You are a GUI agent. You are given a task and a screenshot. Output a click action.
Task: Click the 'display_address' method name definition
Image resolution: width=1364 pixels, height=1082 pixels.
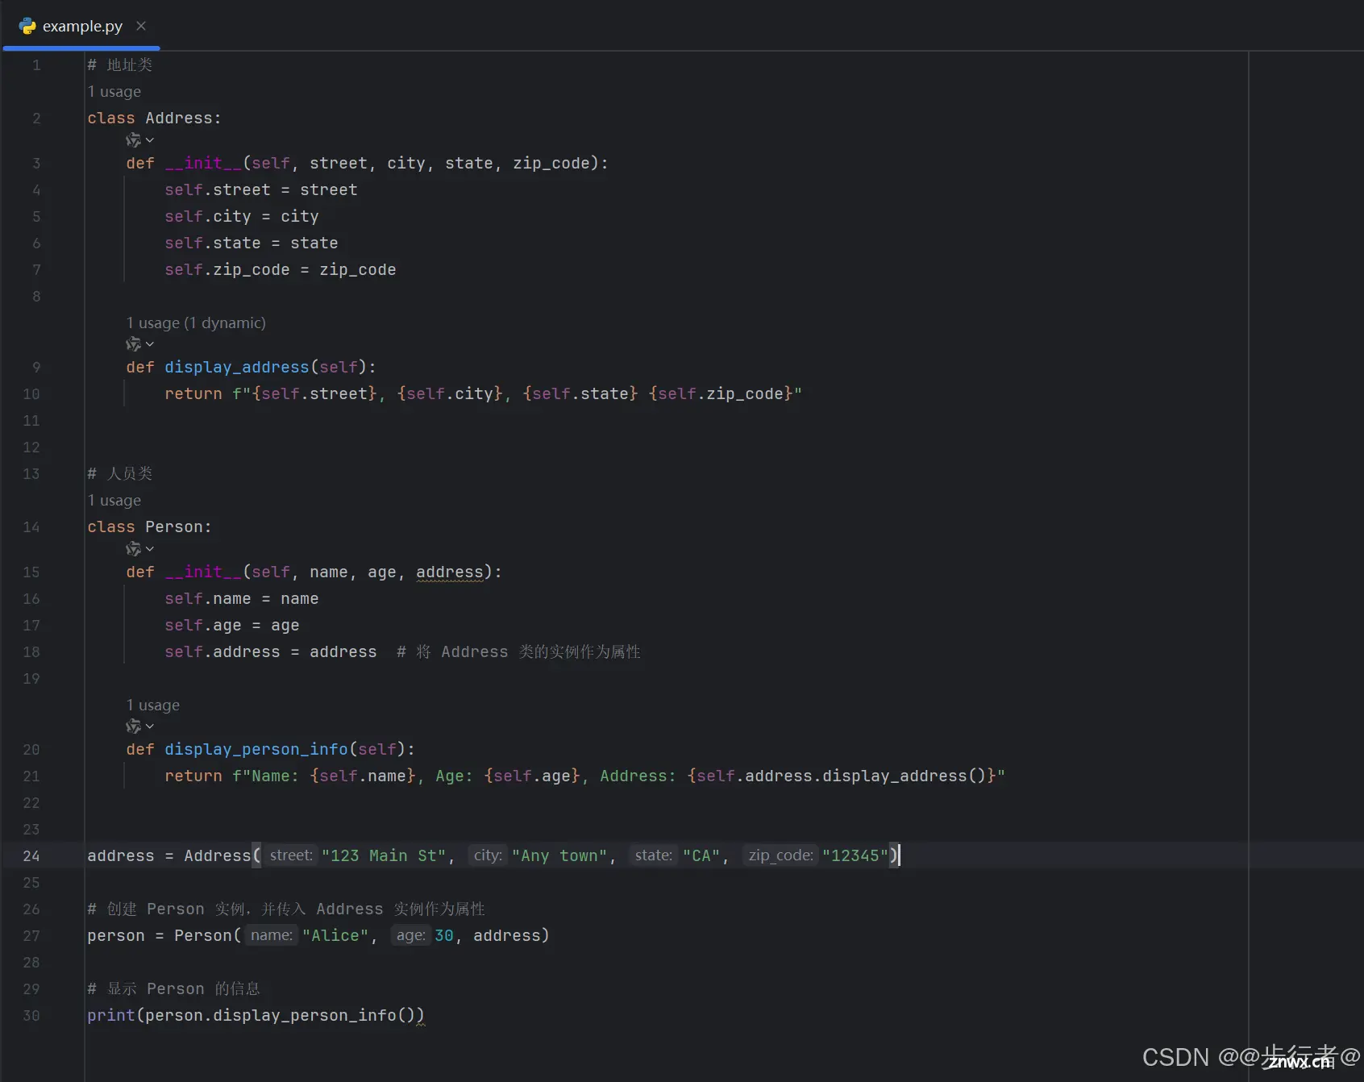[x=237, y=368]
